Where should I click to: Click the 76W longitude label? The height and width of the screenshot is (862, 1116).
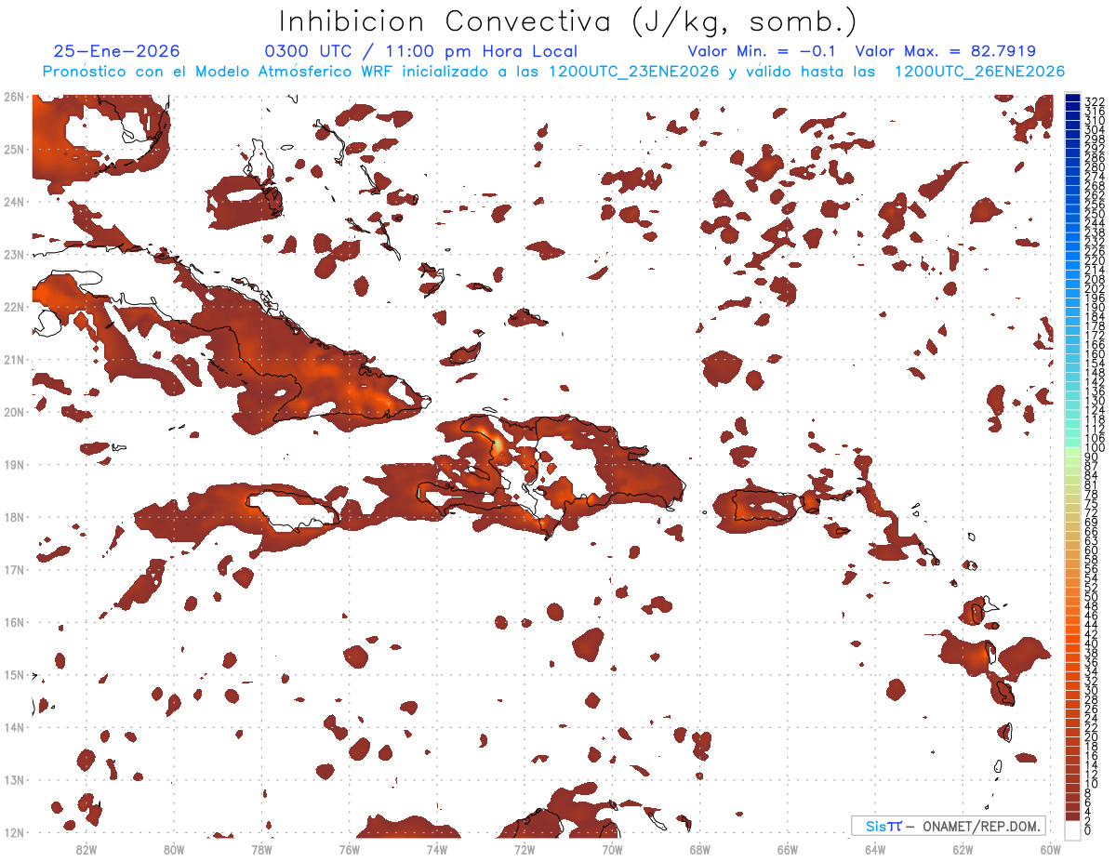pyautogui.click(x=350, y=850)
